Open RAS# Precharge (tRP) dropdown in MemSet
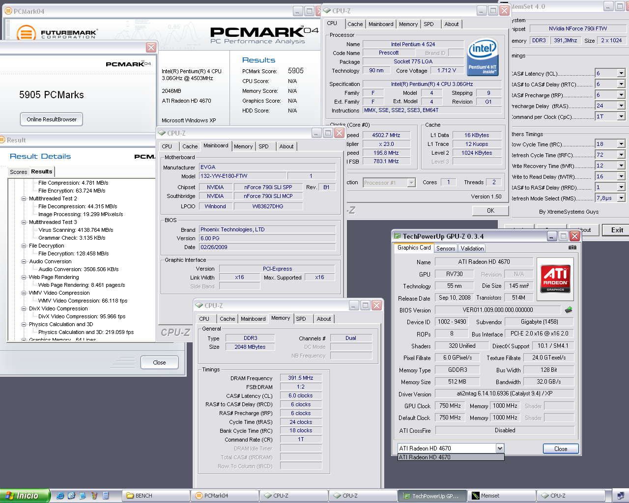This screenshot has width=629, height=503. tap(621, 95)
